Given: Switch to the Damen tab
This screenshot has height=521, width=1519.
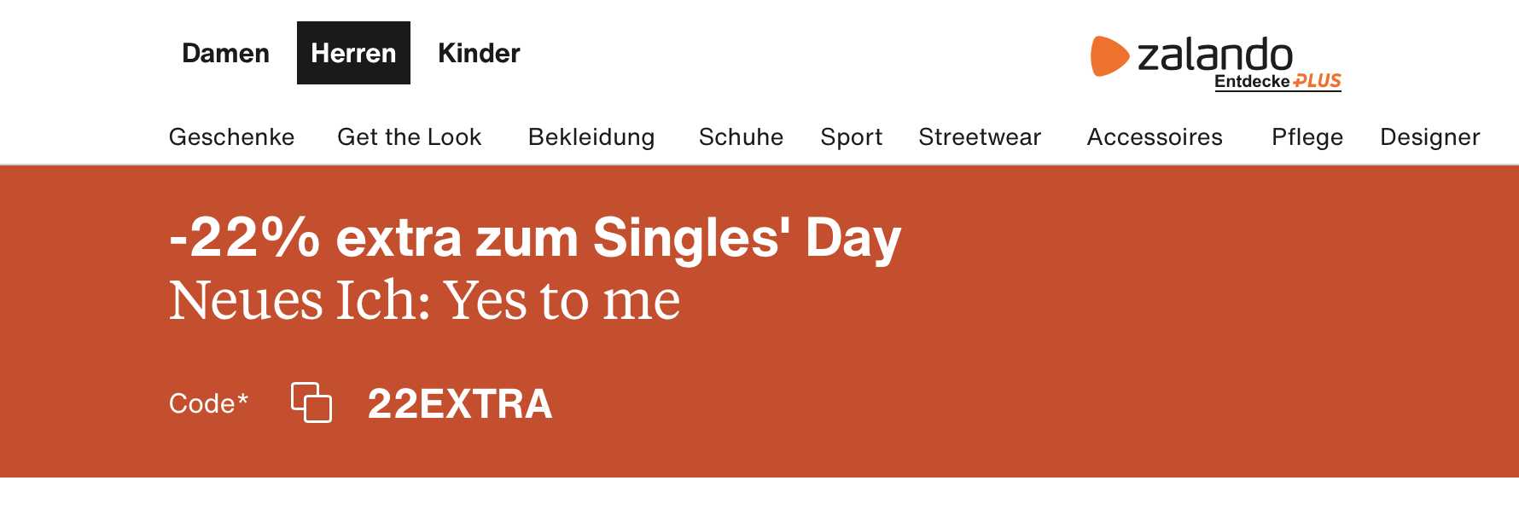Looking at the screenshot, I should 225,53.
